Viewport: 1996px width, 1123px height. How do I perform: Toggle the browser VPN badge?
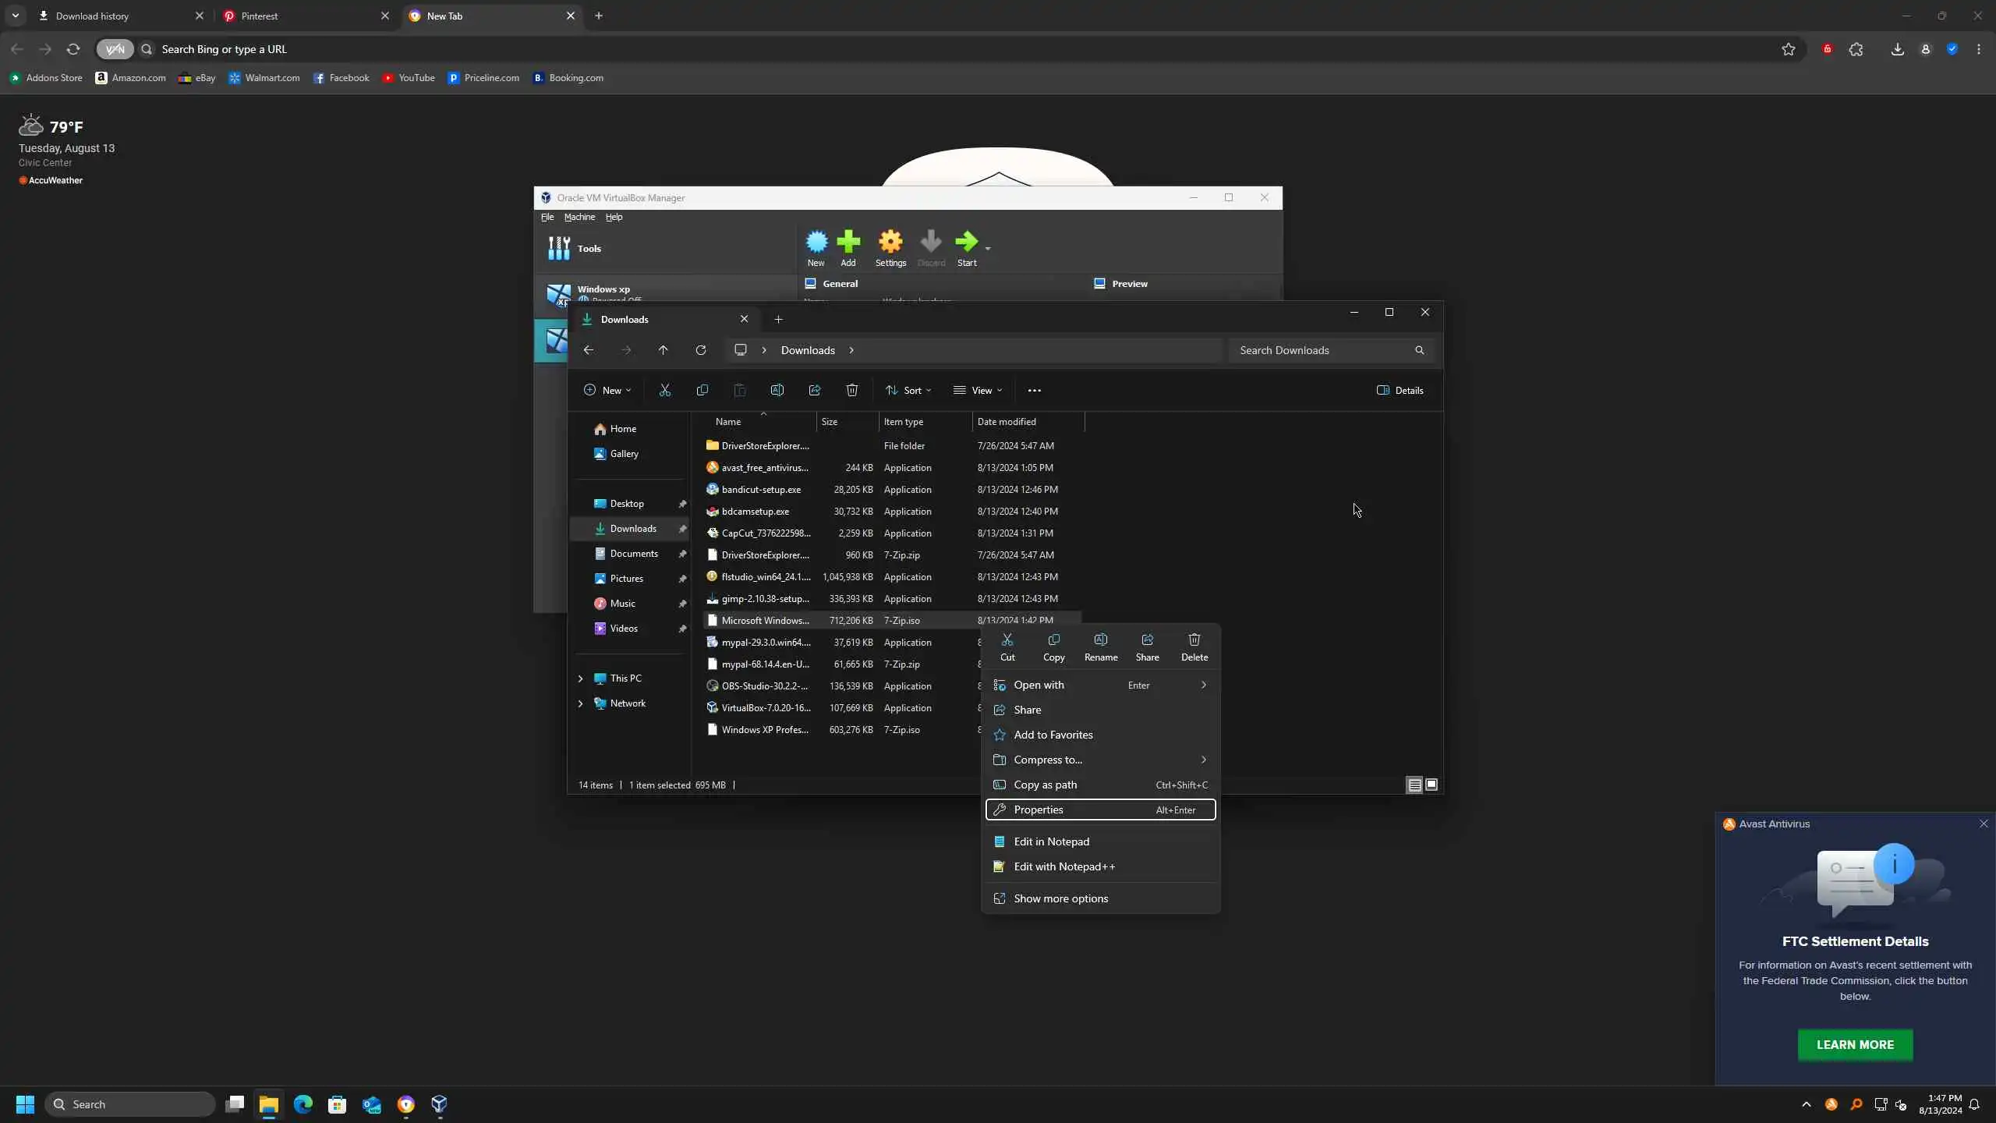(x=115, y=49)
